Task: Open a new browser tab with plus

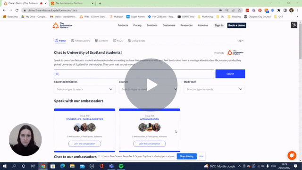Action: (100, 3)
